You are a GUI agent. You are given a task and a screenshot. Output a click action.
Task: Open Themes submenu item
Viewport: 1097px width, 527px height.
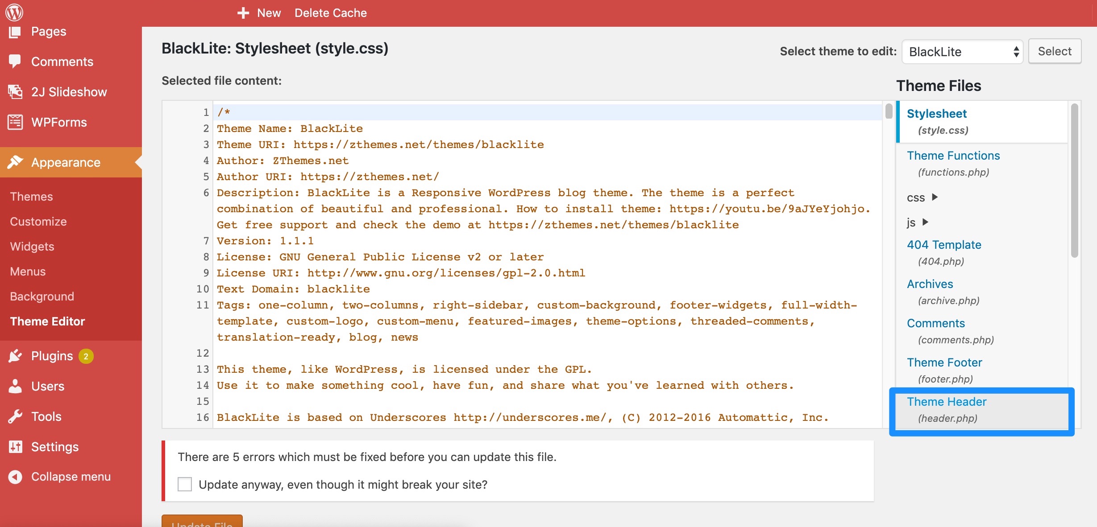pyautogui.click(x=31, y=197)
